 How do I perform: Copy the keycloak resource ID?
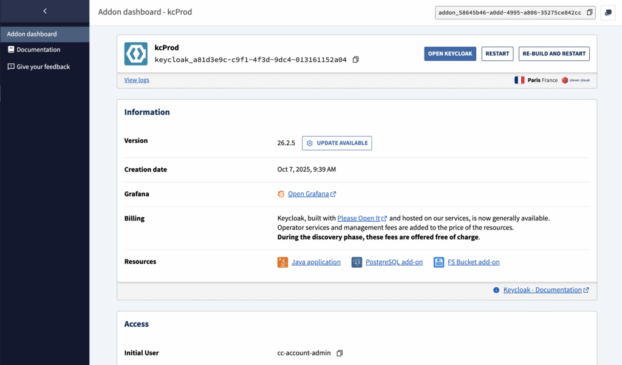click(x=356, y=60)
